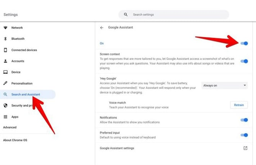Click the 'Voice match' label
The width and height of the screenshot is (256, 165).
(117, 103)
